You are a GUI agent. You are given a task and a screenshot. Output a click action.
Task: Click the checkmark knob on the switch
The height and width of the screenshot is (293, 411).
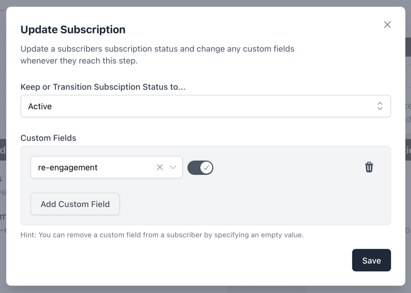point(206,168)
